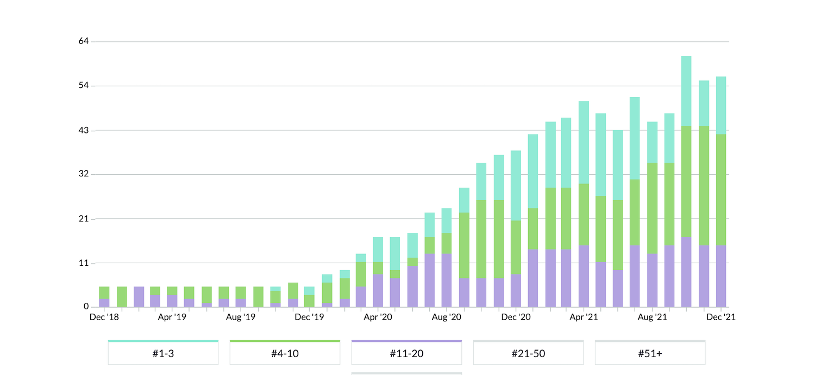Click the green color strip above #4-10

click(285, 341)
